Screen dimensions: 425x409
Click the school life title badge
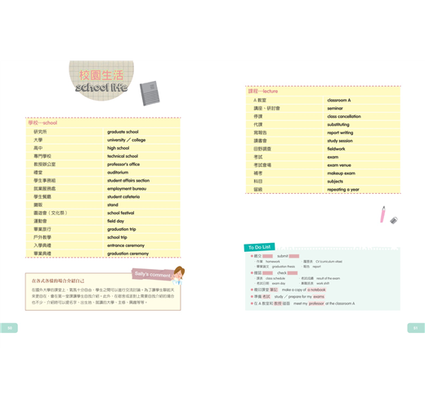pos(101,81)
